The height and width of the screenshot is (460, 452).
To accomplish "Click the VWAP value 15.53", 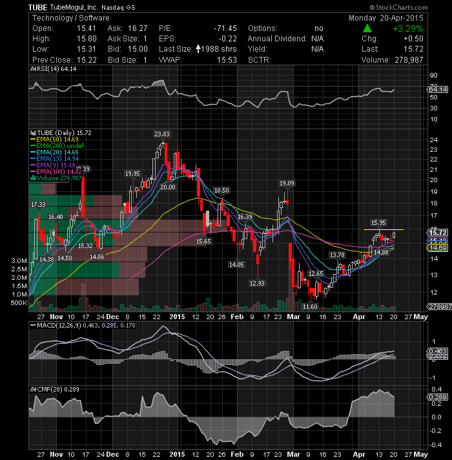I will (x=227, y=60).
